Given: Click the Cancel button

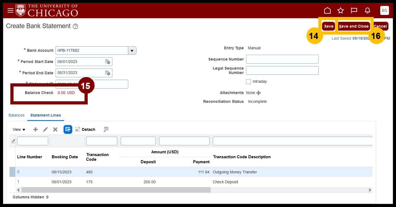Looking at the screenshot, I should coord(380,26).
